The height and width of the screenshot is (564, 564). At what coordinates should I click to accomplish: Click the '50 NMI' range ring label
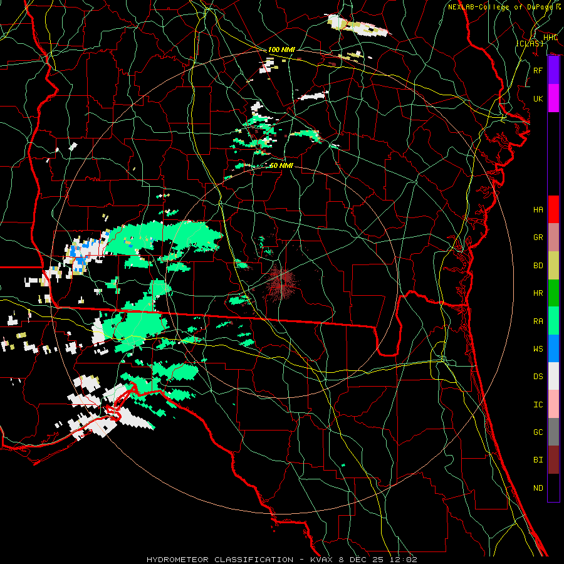point(281,165)
